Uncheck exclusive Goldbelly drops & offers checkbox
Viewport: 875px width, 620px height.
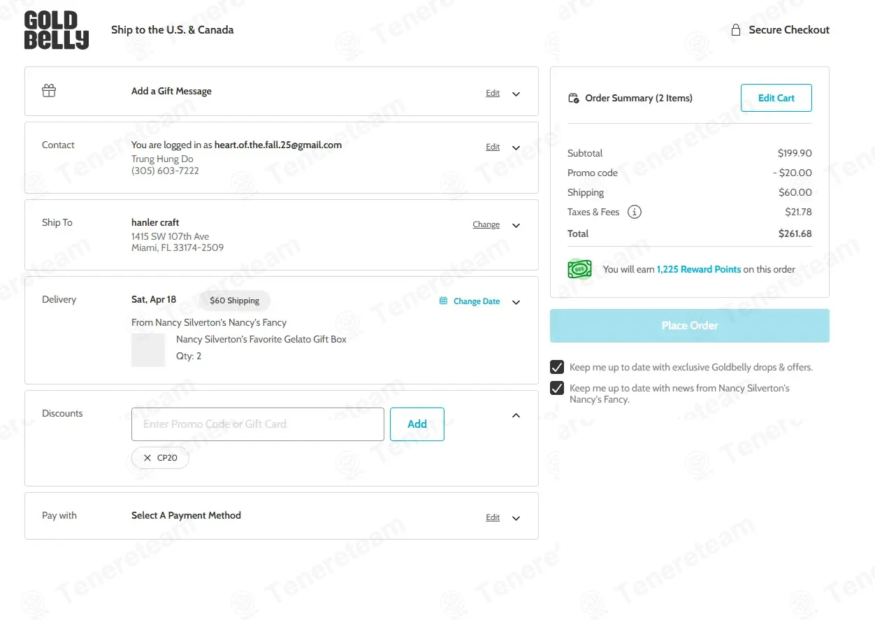(x=557, y=367)
